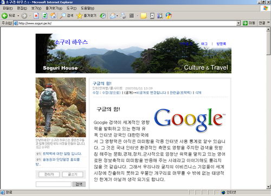271x196 pixels.
Task: Open the 편집 (Edit) menu
Action: (x=22, y=8)
